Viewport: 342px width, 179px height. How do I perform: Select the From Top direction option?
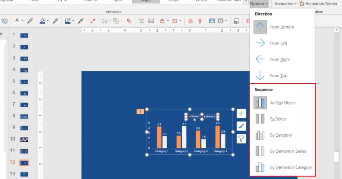(x=278, y=76)
